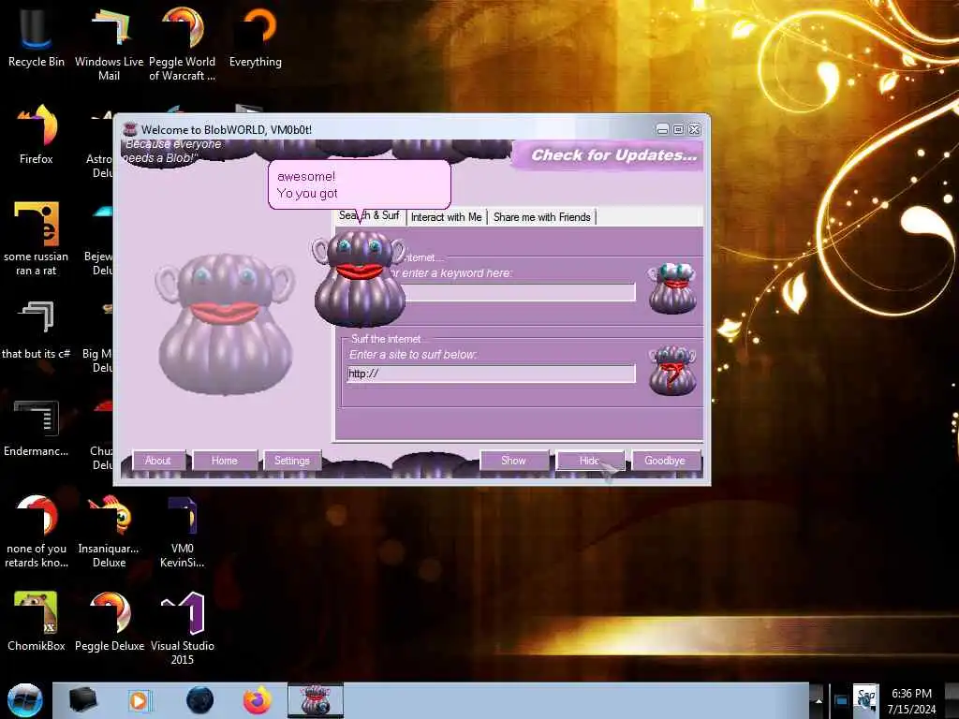Open Firefox from the taskbar
Viewport: 959px width, 719px height.
[x=257, y=700]
